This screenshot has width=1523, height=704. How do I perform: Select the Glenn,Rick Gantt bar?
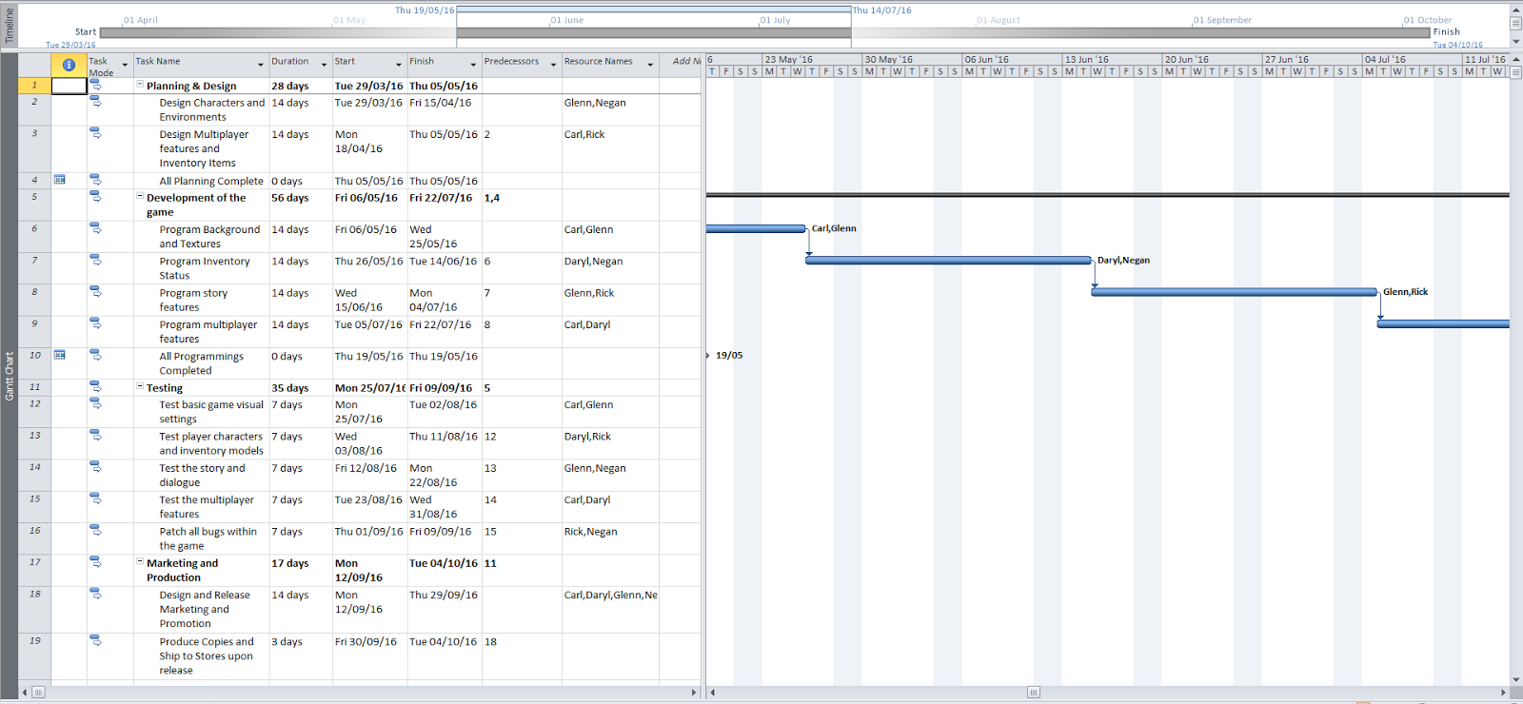point(1234,292)
